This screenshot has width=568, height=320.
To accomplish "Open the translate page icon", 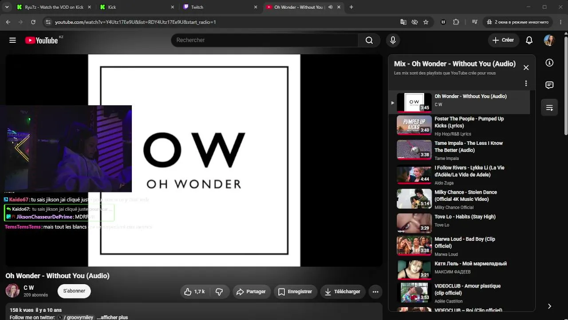I will click(403, 22).
